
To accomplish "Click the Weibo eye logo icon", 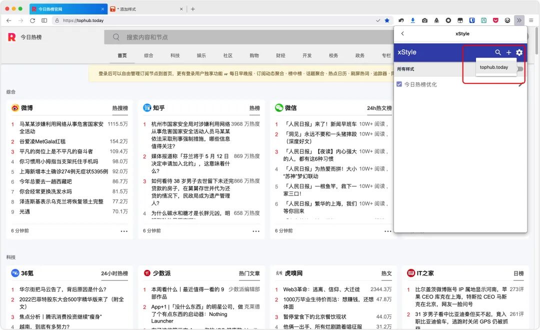I will (x=15, y=108).
